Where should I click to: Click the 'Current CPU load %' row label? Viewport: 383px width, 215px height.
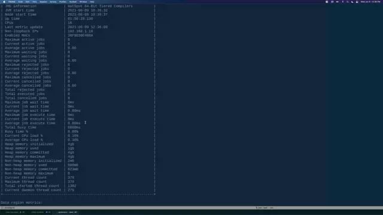(24, 136)
